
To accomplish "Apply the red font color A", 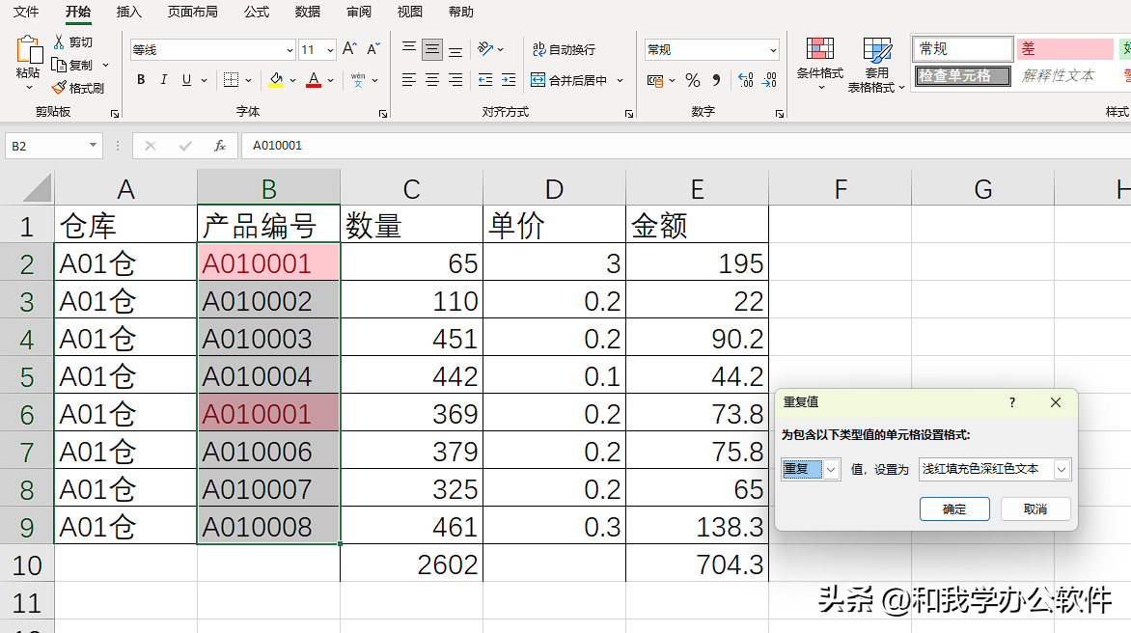I will pos(313,80).
